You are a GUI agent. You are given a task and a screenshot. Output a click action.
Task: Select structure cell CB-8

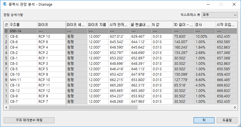(x=23, y=37)
